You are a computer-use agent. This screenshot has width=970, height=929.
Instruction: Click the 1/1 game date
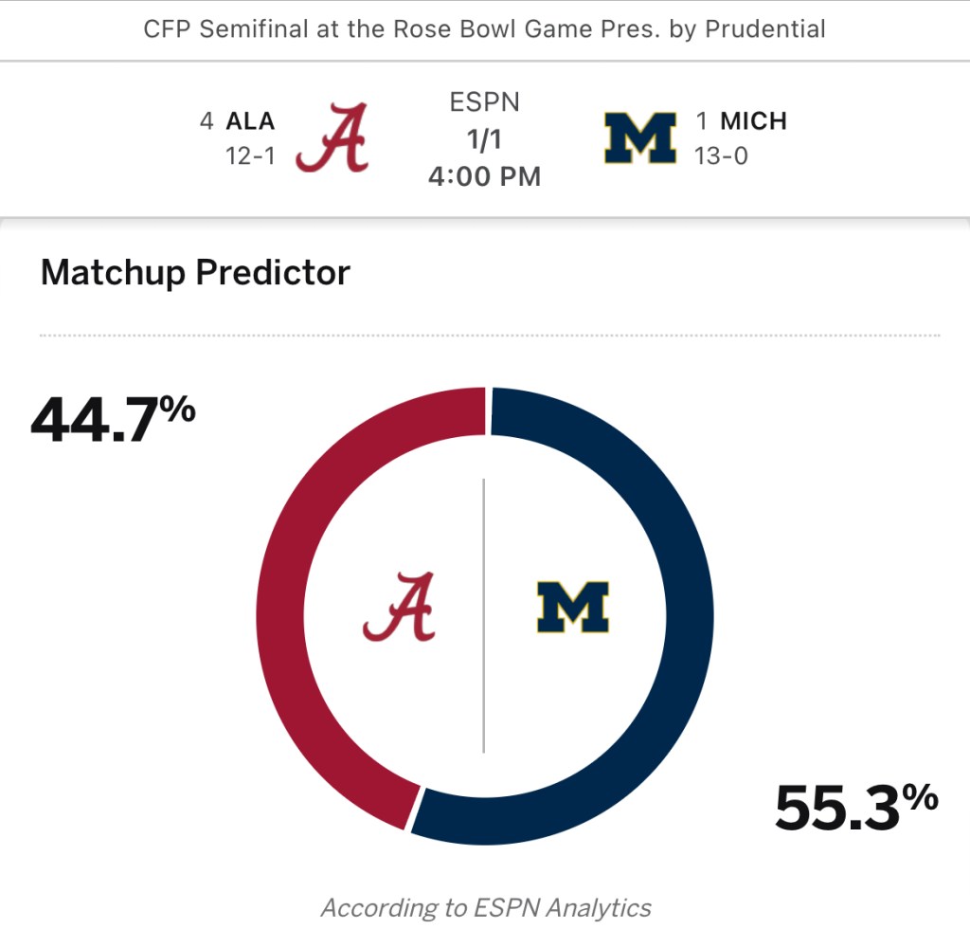tap(484, 138)
